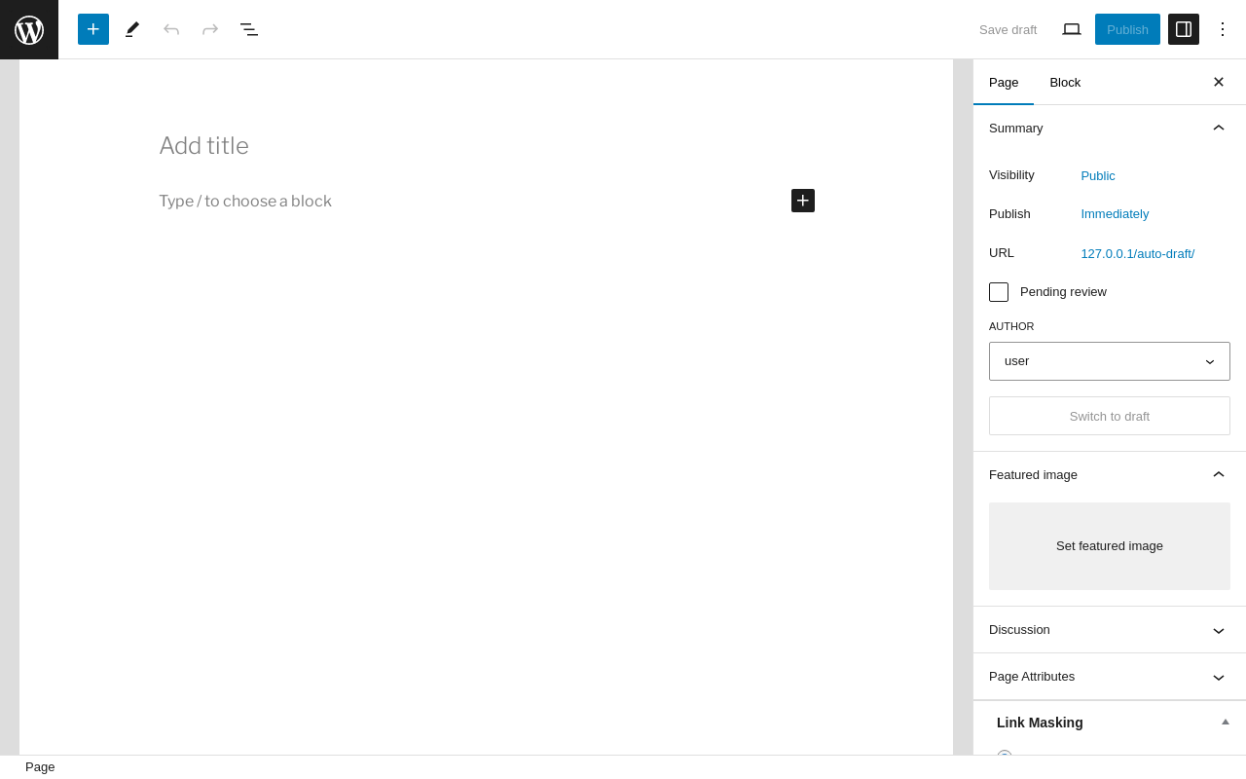Collapse the Link Masking meta box

[x=1226, y=722]
